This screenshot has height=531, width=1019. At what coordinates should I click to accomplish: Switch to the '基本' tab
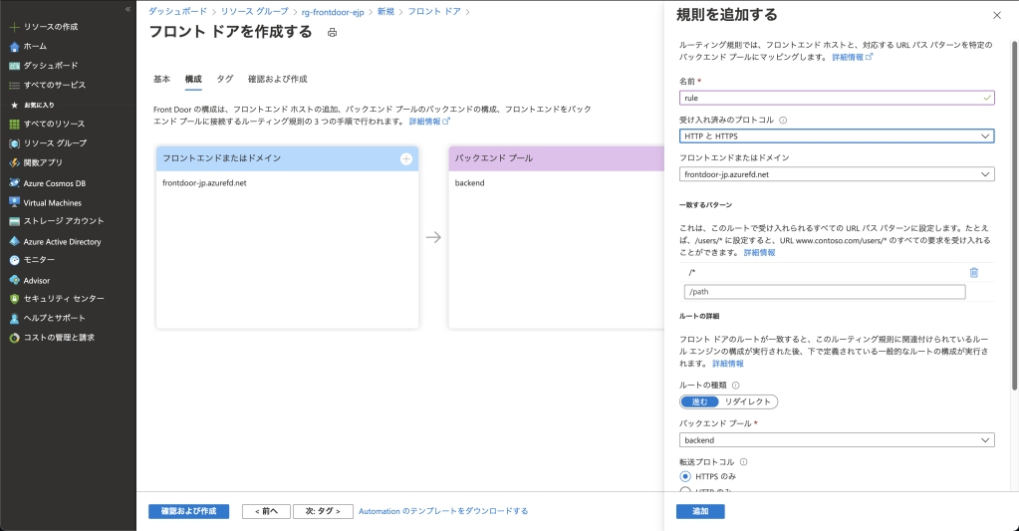pos(161,79)
